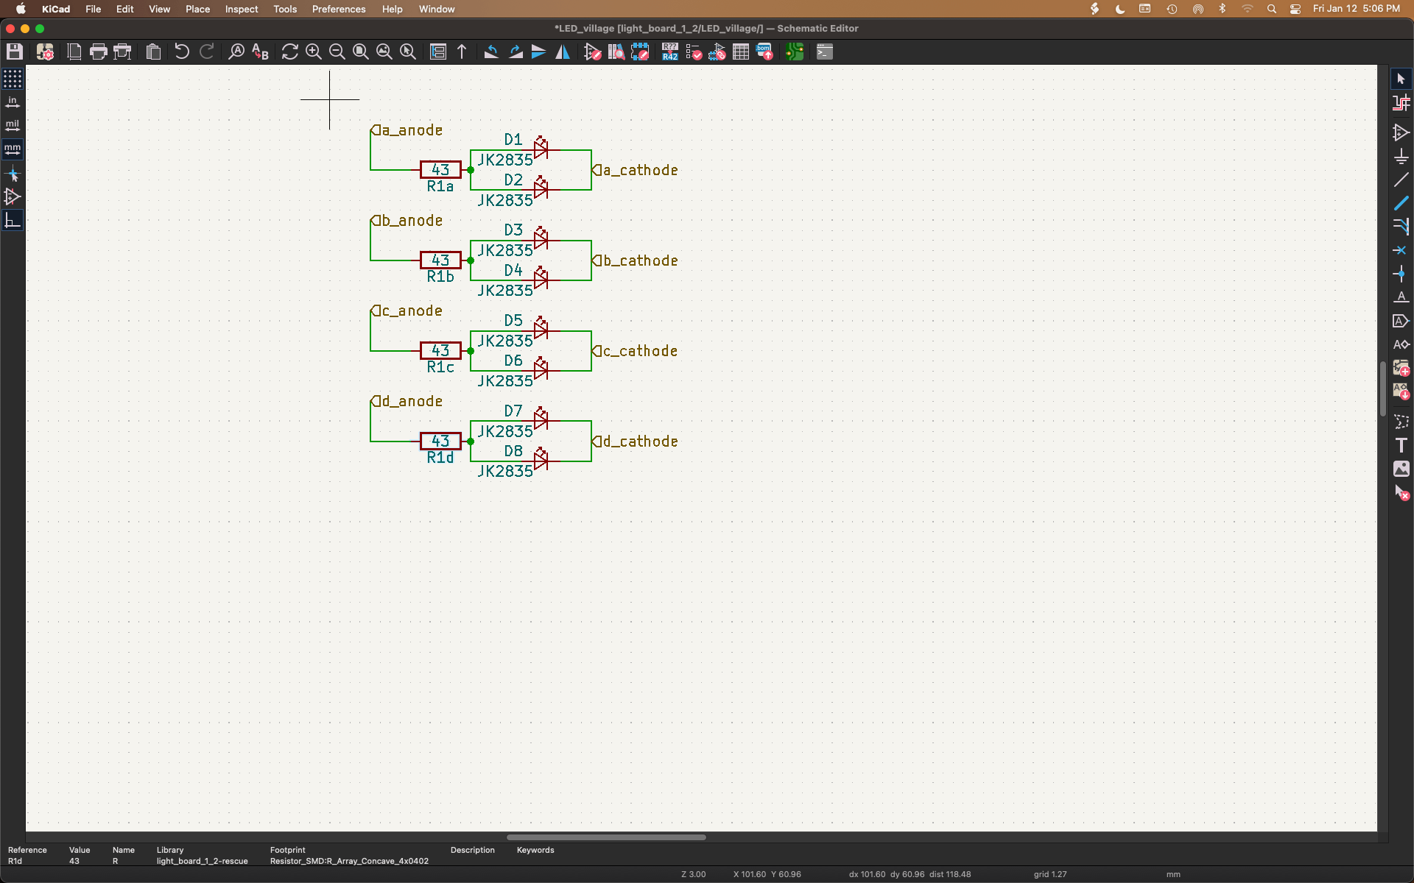Click the Zoom to Fit icon
1414x883 pixels.
coord(360,52)
